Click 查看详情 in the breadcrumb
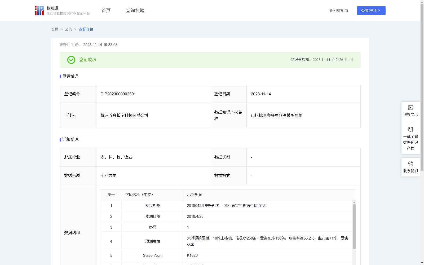The height and width of the screenshot is (265, 424). click(x=86, y=29)
